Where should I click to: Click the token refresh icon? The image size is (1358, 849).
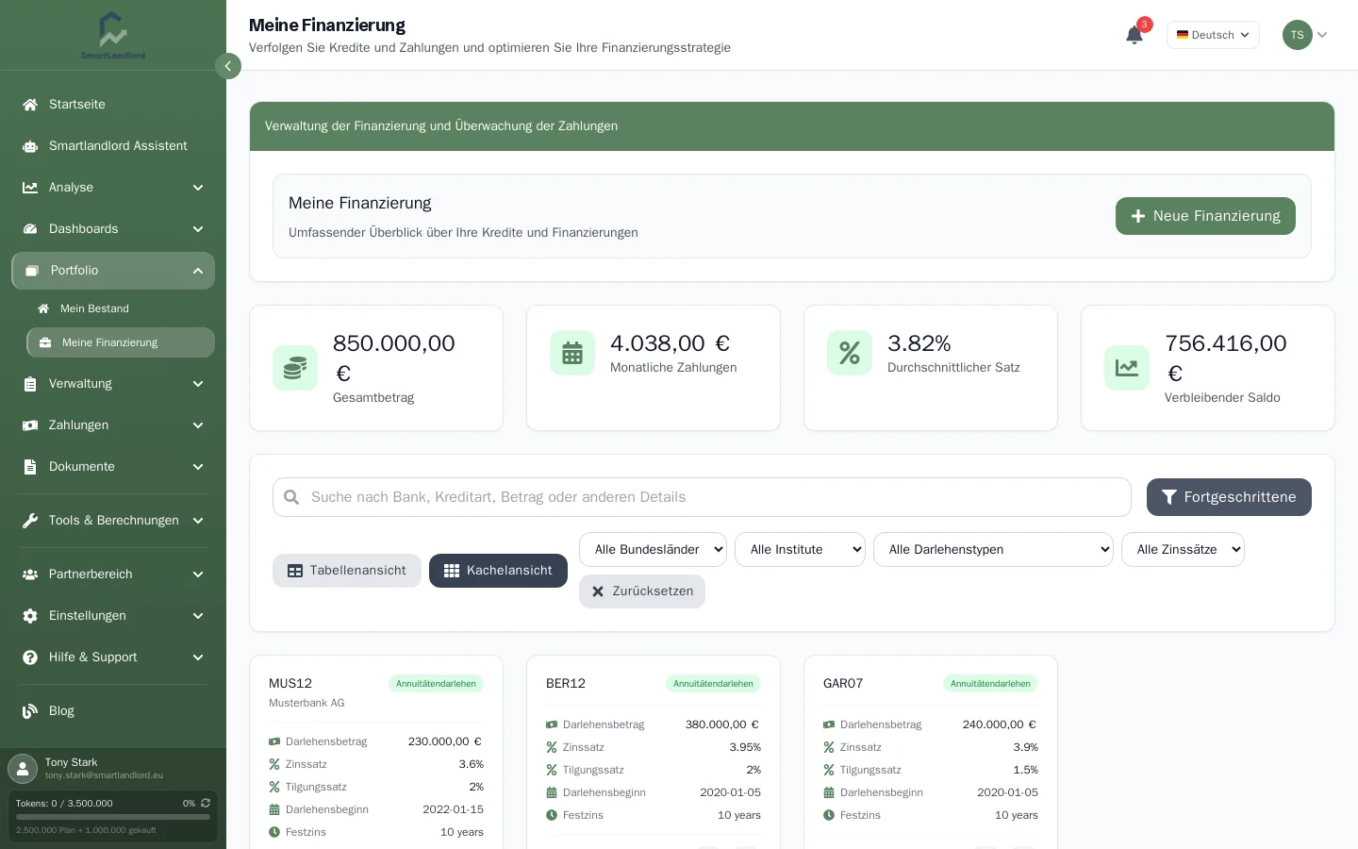click(x=206, y=803)
